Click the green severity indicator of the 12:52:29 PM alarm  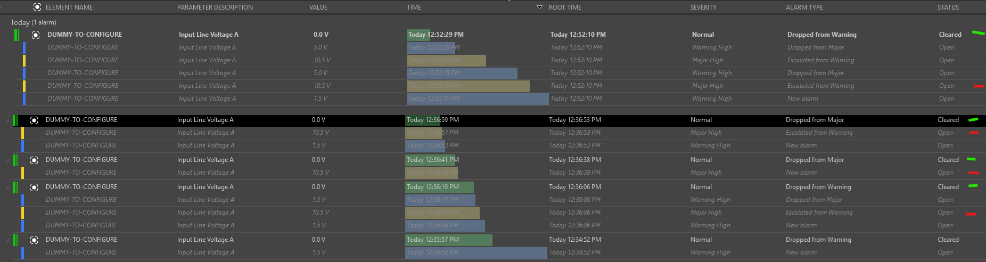(17, 35)
